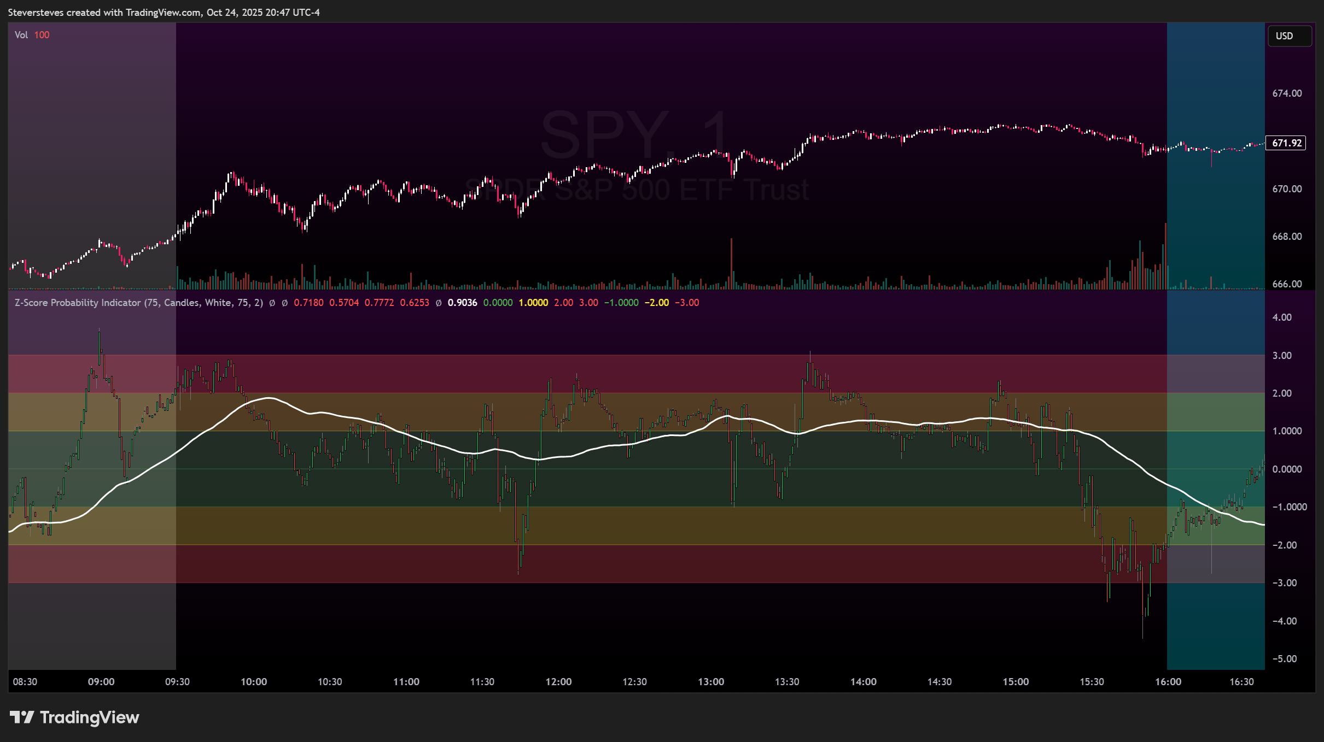Click the white legend value 0.9036
Viewport: 1324px width, 742px height.
coord(462,303)
